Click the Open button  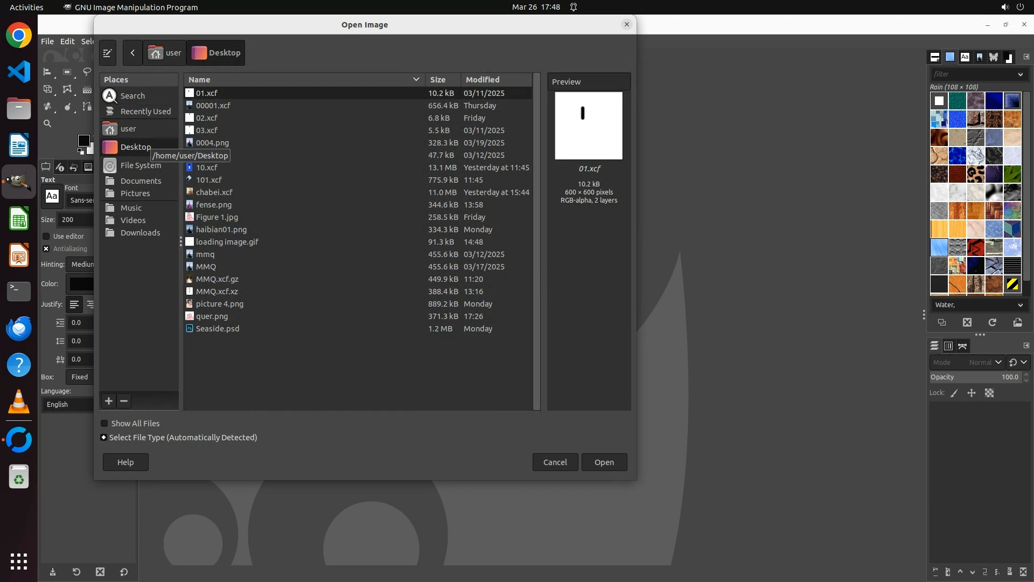604,462
